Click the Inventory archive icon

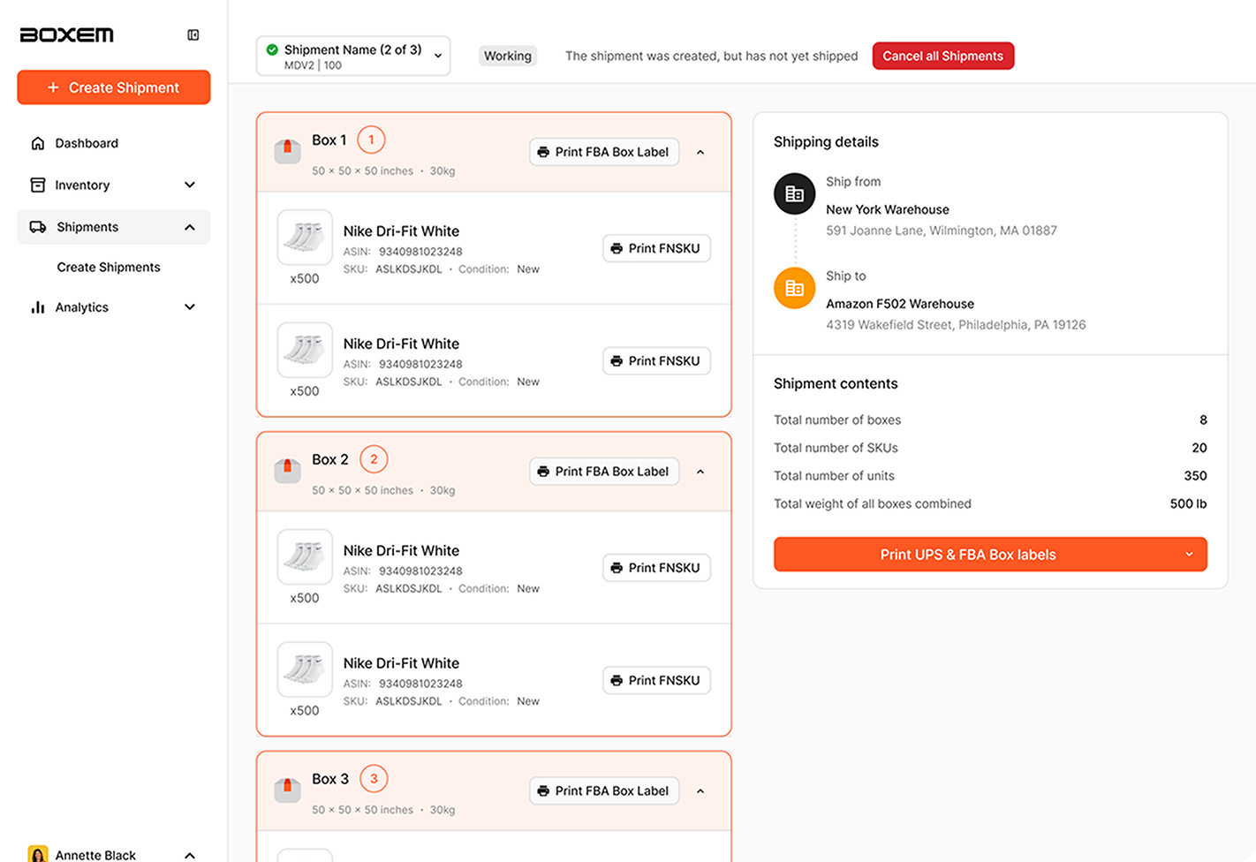pyautogui.click(x=38, y=185)
